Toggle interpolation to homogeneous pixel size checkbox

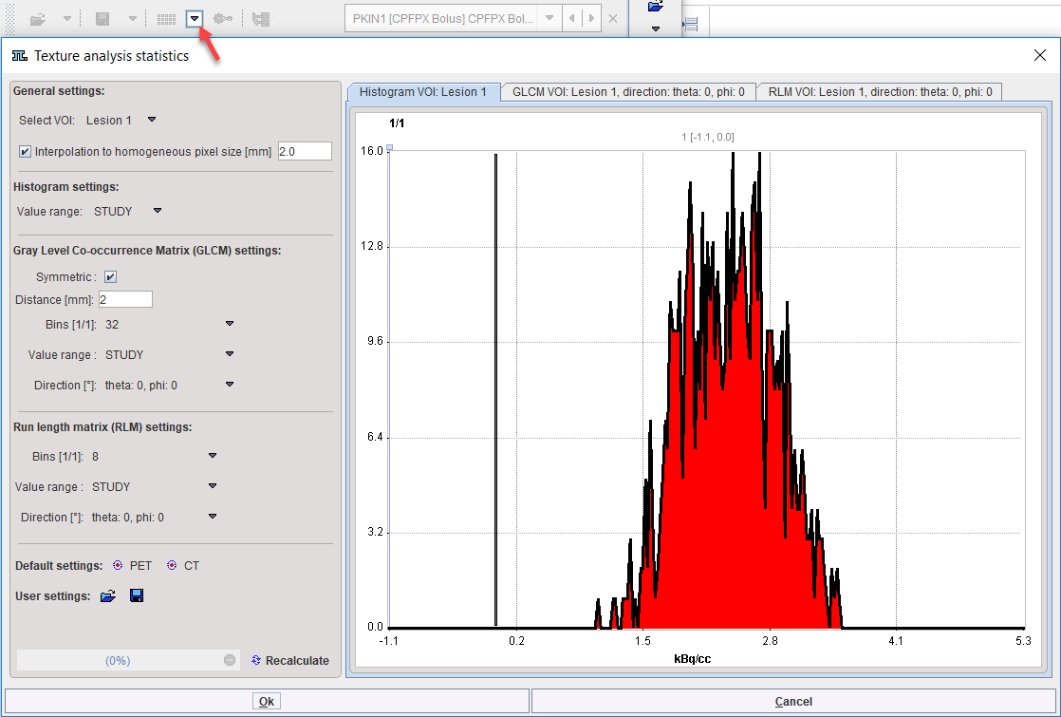25,152
